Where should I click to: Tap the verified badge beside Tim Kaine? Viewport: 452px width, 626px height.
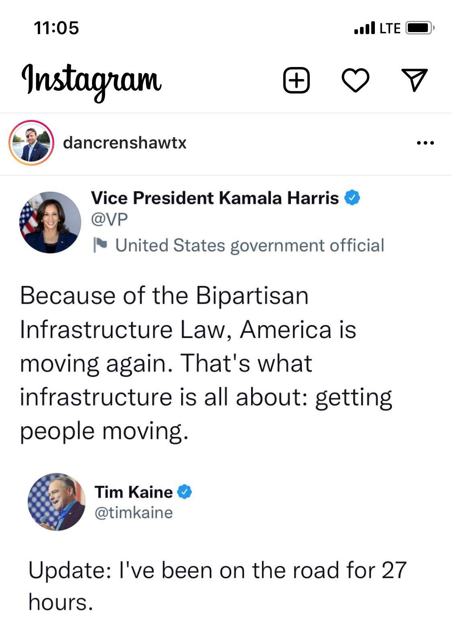click(185, 492)
